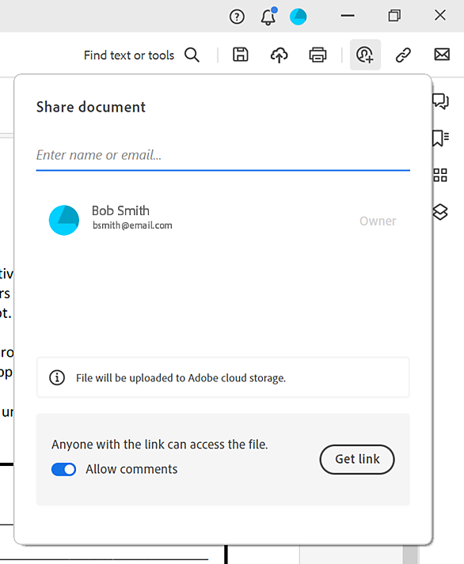Screen dimensions: 464x564
Task: Select the Bob Smith owner entry
Action: [222, 220]
